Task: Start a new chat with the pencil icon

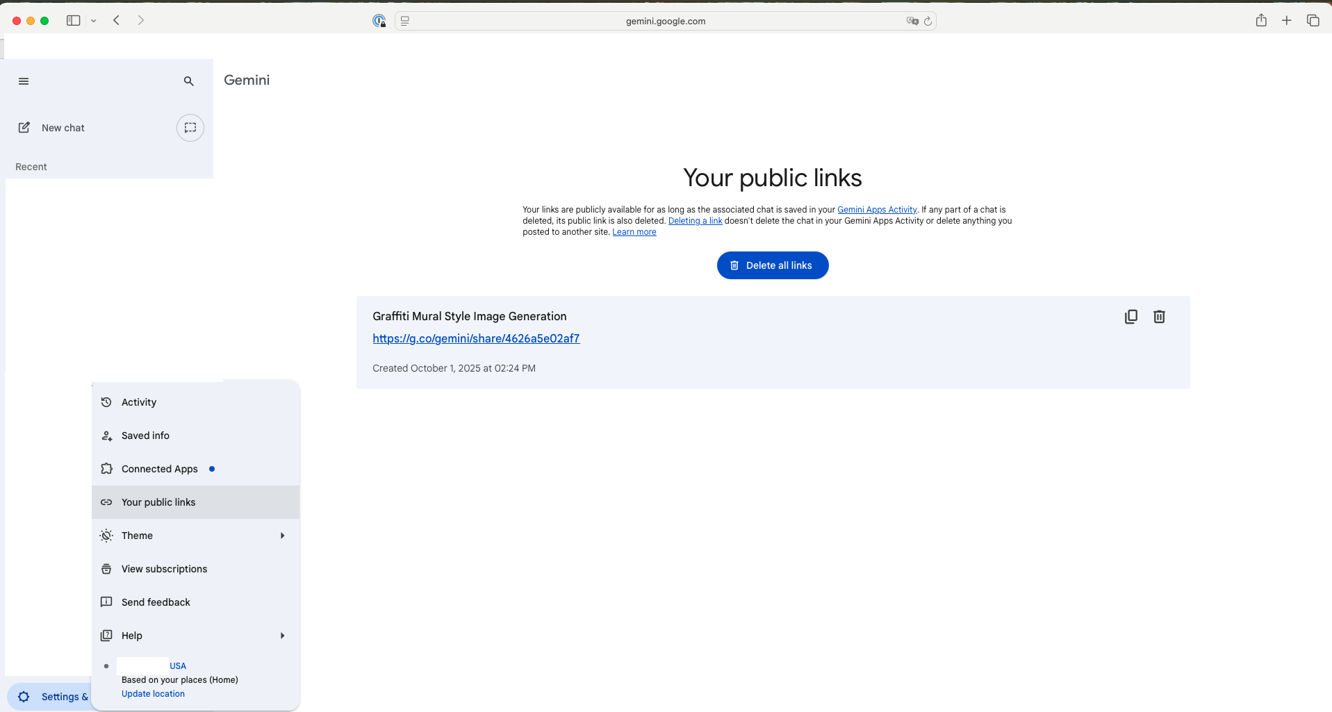Action: coord(24,127)
